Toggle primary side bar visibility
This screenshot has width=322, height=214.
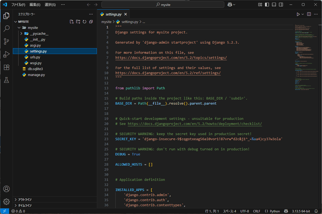tap(267, 5)
